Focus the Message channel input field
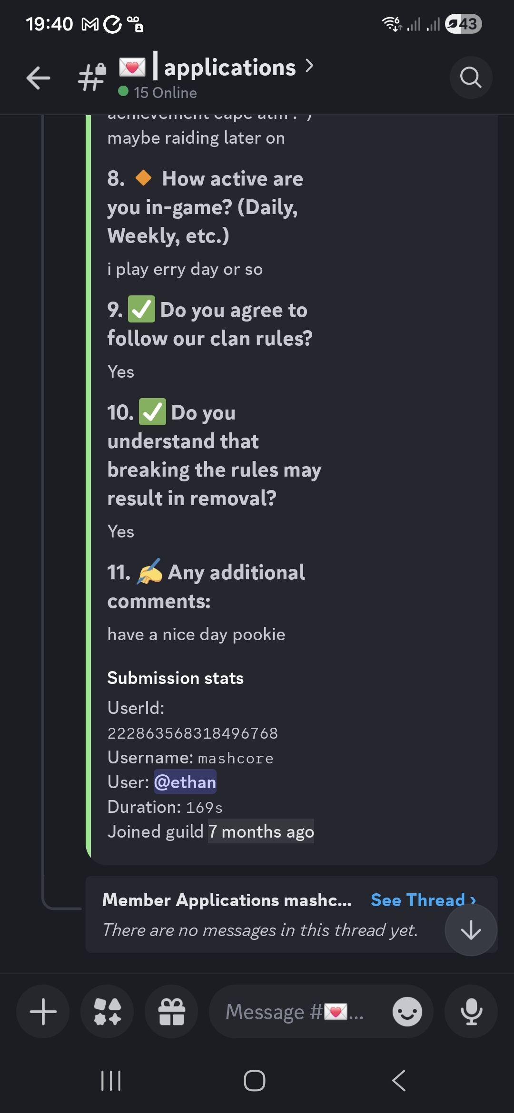 click(x=295, y=1011)
